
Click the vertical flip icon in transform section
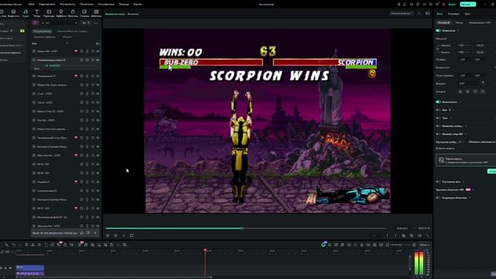[467, 91]
